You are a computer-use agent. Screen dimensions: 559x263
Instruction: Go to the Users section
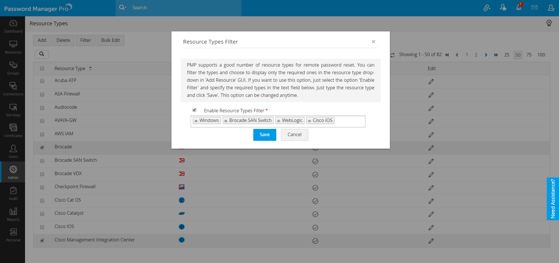(13, 152)
